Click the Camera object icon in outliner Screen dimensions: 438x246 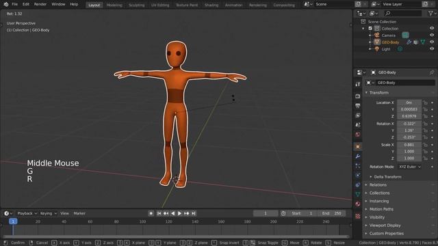[377, 35]
